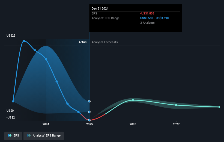Select the forecast EPS point at 2026
The height and width of the screenshot is (142, 224).
(x=133, y=100)
